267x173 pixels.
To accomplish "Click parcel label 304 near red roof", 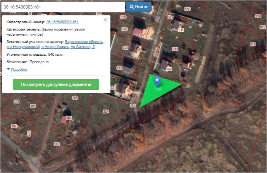I will tap(69, 118).
